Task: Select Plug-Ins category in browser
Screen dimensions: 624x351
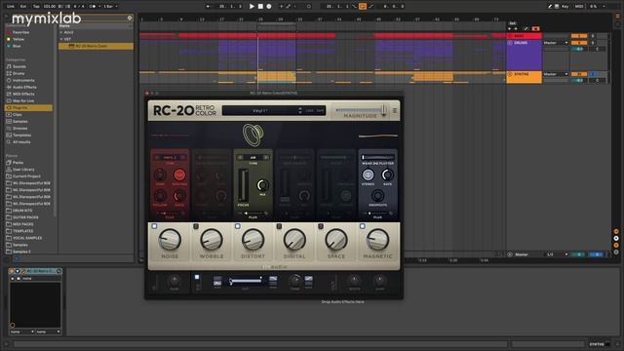Action: 28,108
